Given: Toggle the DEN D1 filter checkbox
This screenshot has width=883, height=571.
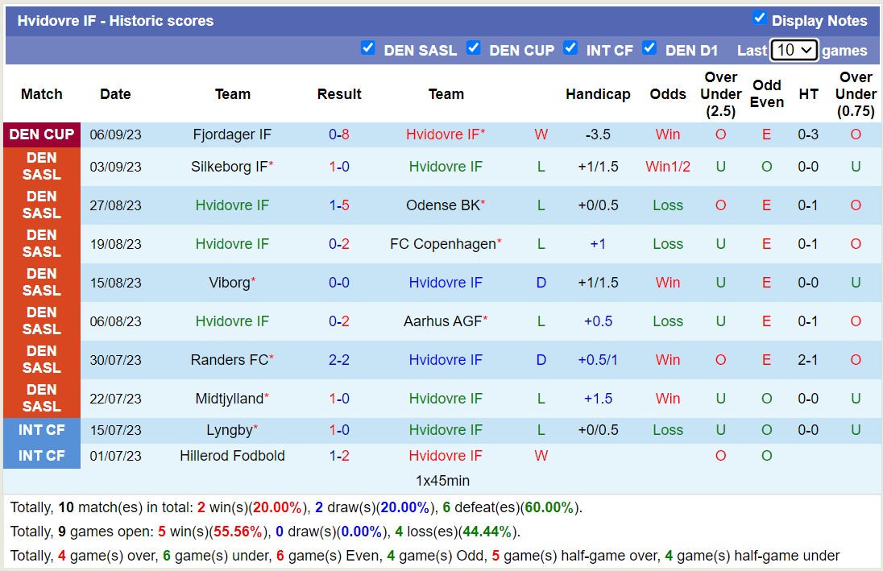Looking at the screenshot, I should click(x=649, y=48).
